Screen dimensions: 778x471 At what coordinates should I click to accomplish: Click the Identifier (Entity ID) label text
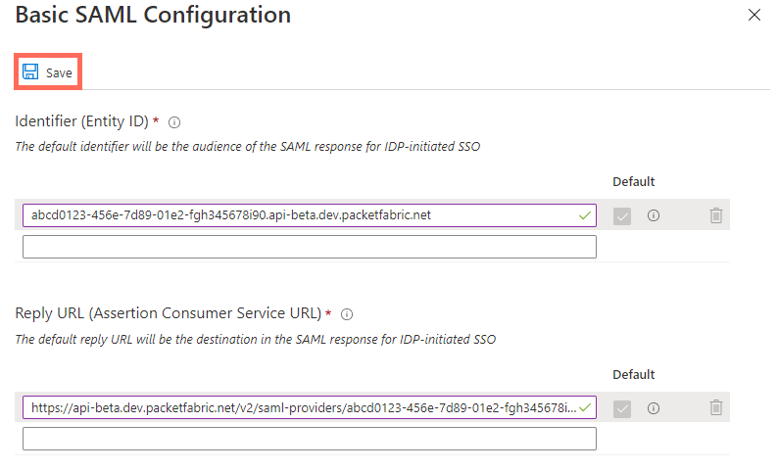[81, 121]
